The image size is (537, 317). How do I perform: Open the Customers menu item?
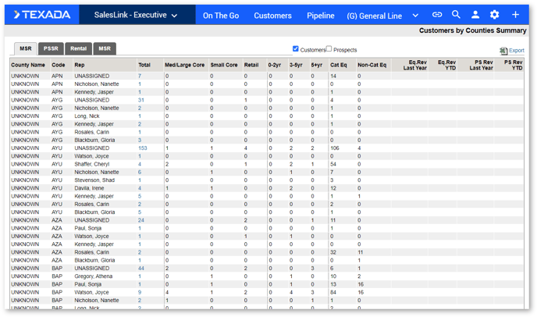pos(272,16)
